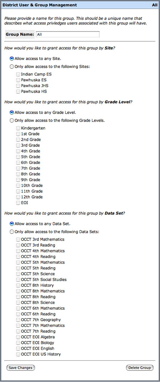
Task: Tick the Pawhuska JHS checkbox
Action: (x=18, y=86)
